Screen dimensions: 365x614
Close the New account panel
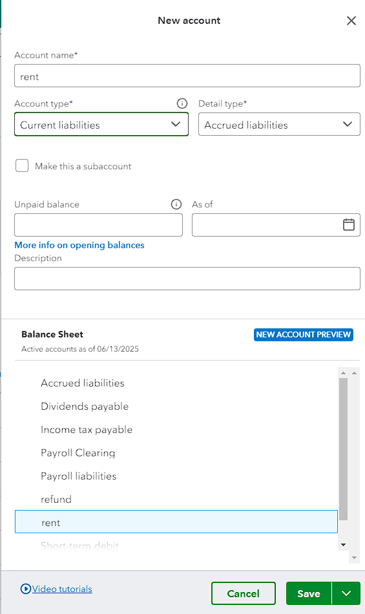351,21
